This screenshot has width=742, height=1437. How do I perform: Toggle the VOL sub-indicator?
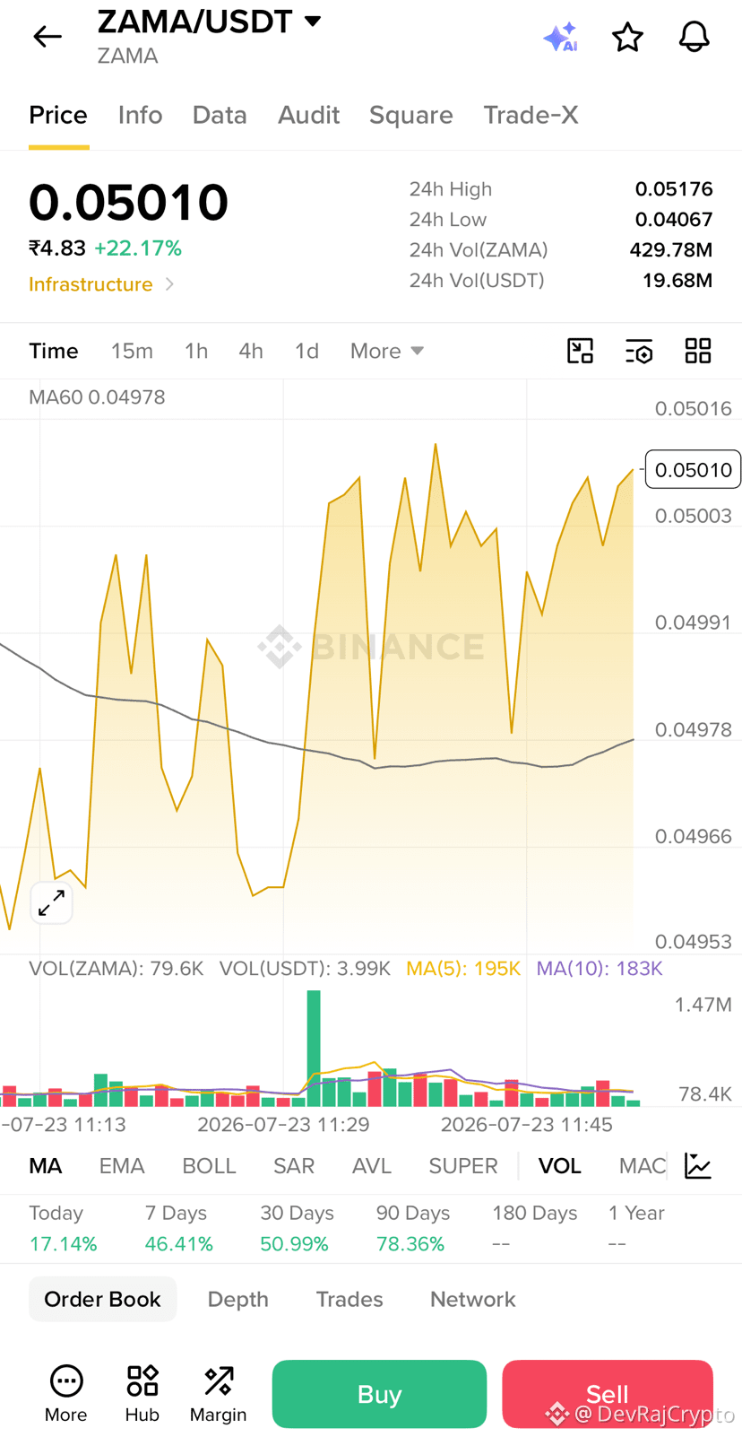pyautogui.click(x=560, y=1165)
